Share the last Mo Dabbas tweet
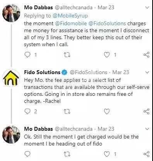This screenshot has width=153, height=161. coord(146,154)
